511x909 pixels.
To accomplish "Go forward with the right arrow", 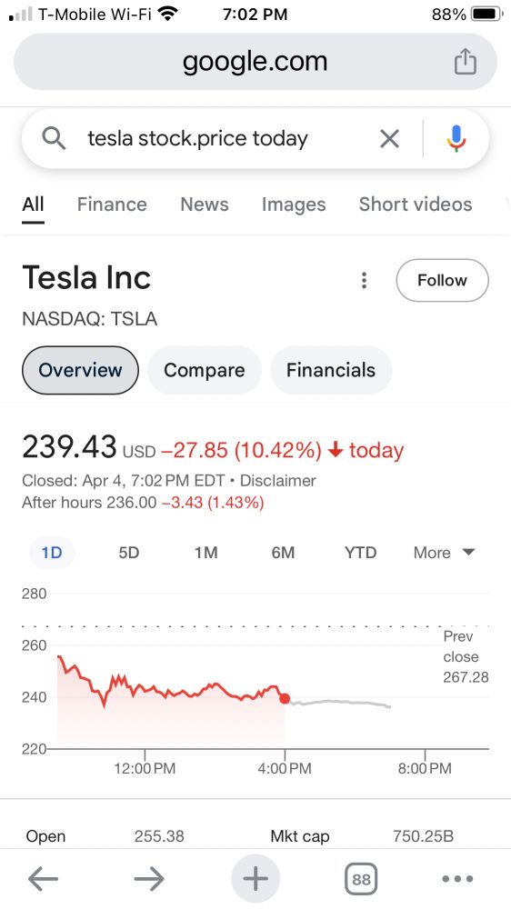I will pos(149,879).
